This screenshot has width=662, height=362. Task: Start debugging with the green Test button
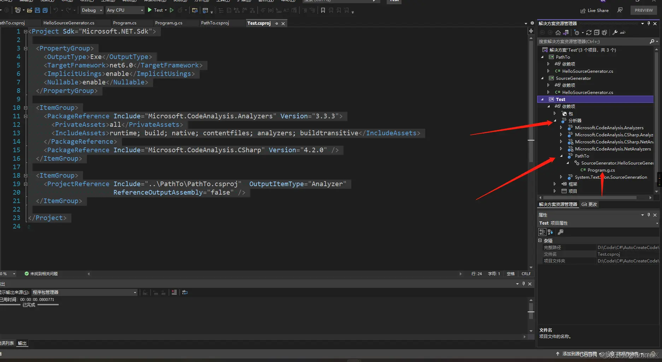click(x=156, y=10)
